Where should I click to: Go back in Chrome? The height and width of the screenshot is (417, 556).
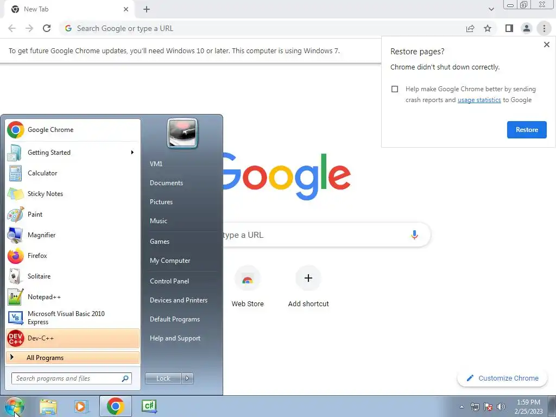pyautogui.click(x=12, y=28)
